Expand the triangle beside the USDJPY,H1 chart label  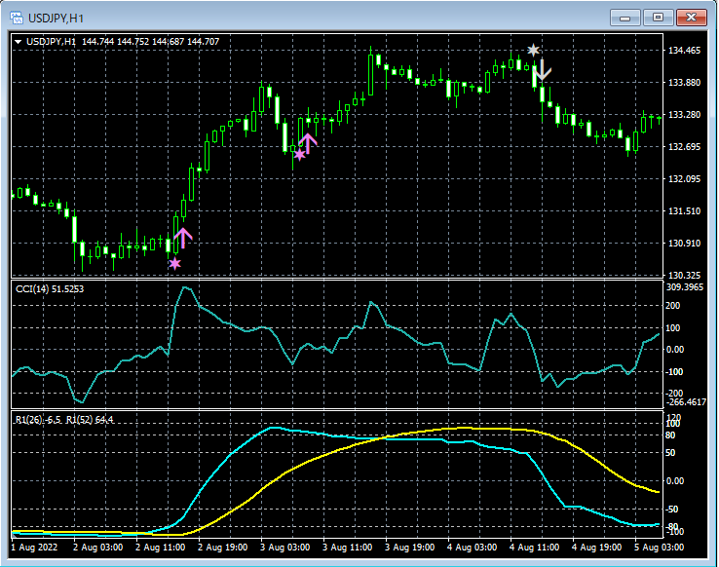pos(18,42)
